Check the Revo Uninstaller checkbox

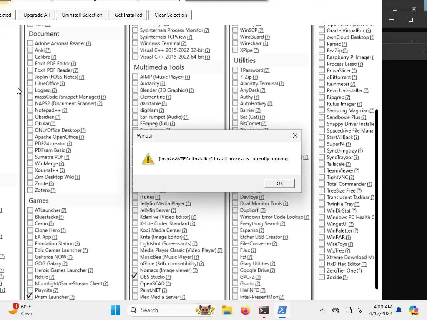322,90
